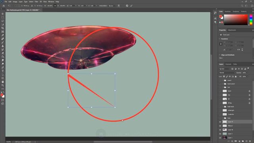Select the Frame tool
This screenshot has width=254, height=143.
pos(3,32)
